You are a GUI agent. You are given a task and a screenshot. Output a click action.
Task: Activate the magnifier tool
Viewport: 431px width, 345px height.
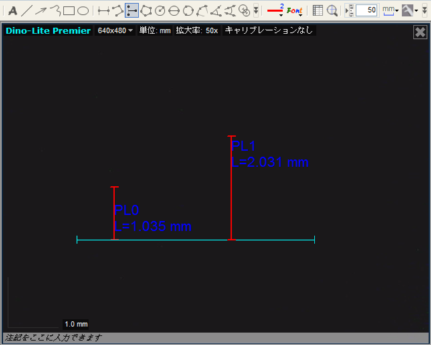(332, 11)
